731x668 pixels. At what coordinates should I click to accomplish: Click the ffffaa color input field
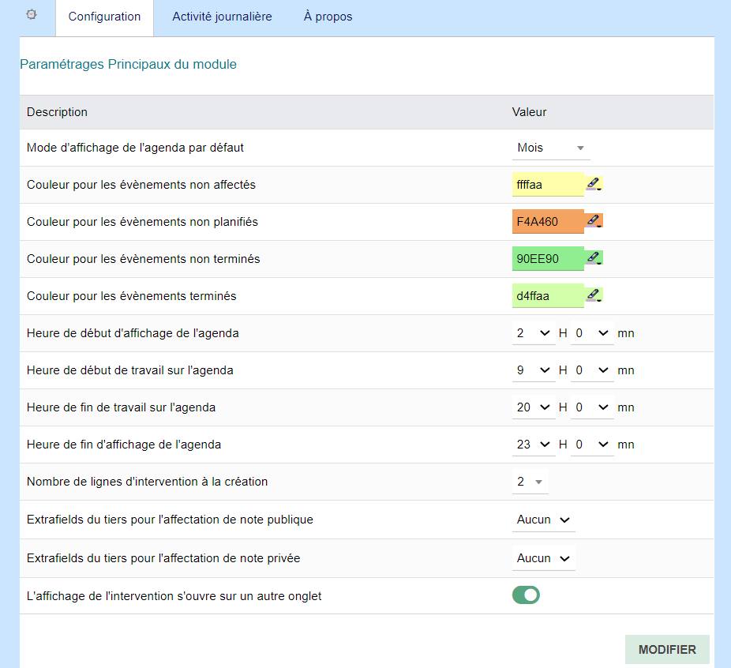click(x=548, y=185)
